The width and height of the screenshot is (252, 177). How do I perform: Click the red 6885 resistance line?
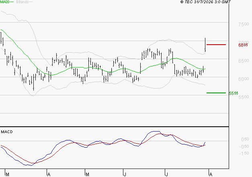click(216, 45)
